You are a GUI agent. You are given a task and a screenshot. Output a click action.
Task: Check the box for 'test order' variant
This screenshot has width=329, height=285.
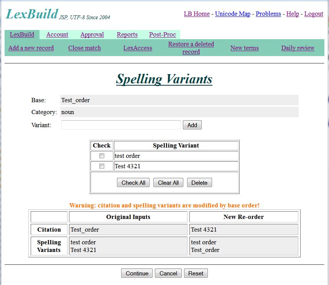[102, 156]
